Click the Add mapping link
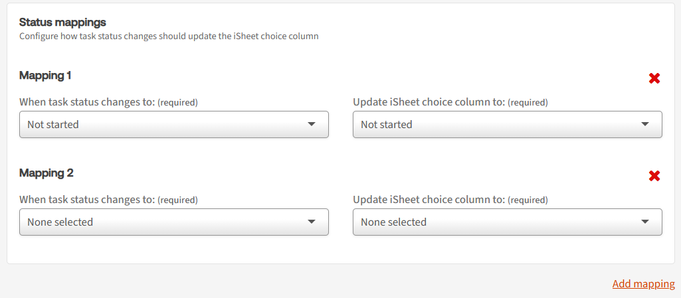 tap(643, 284)
